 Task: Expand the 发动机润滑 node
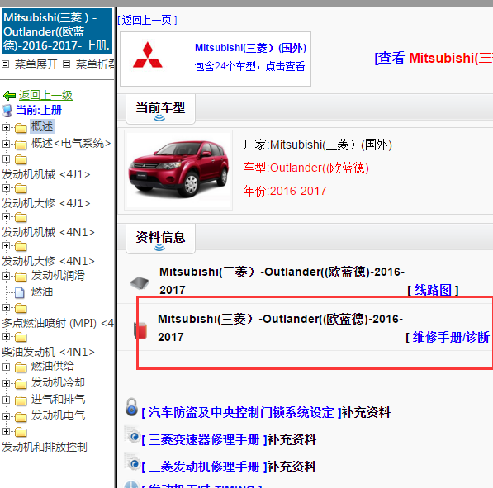tap(6, 276)
